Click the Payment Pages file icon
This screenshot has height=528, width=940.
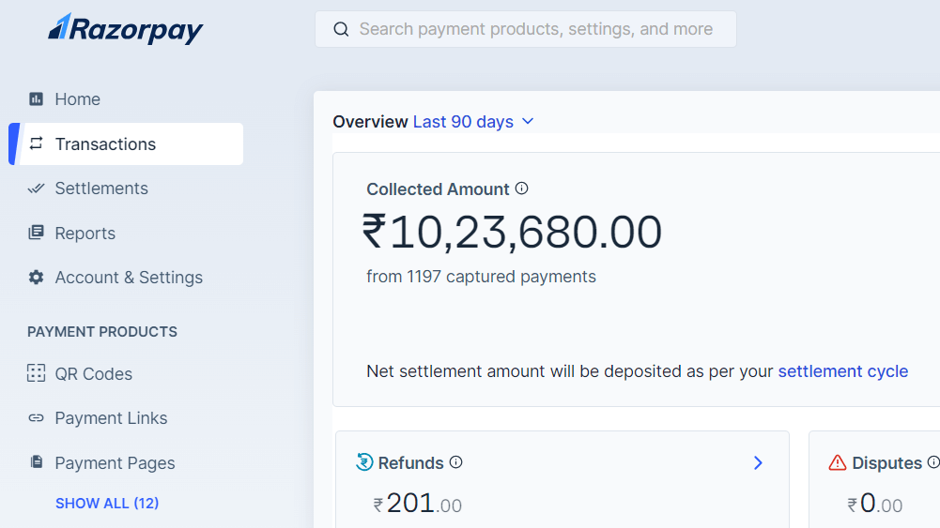pyautogui.click(x=37, y=461)
